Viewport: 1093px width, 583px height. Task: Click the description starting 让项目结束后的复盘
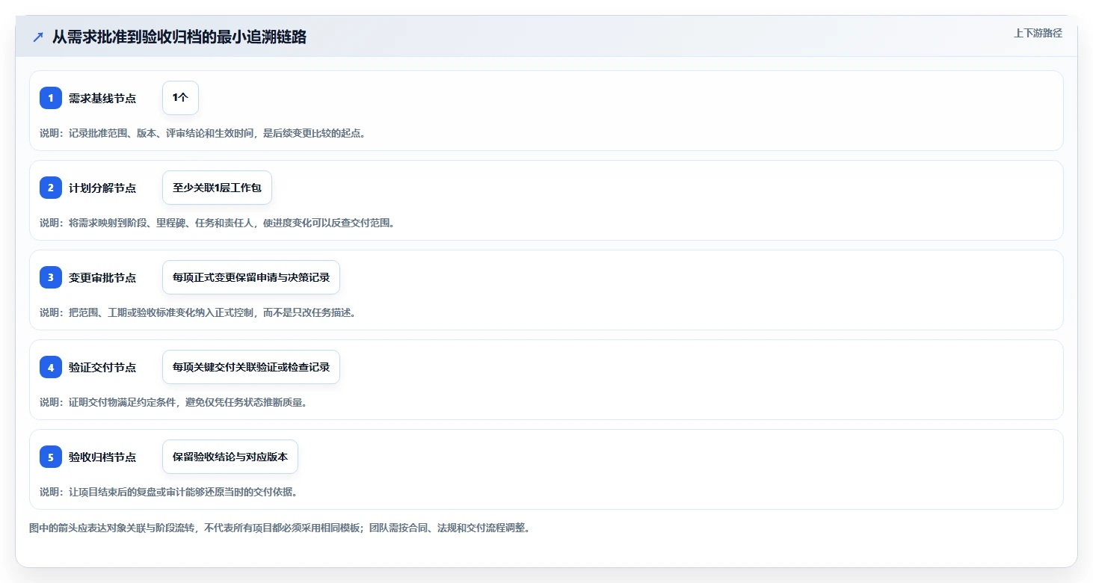(169, 492)
